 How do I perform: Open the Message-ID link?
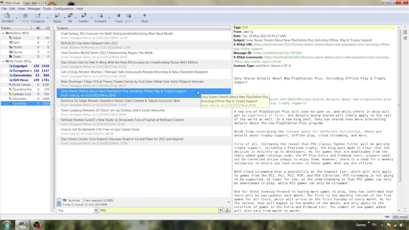278,53
